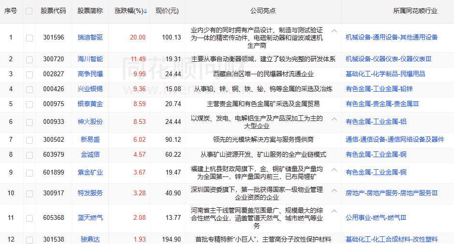This screenshot has width=454, height=244.
Task: Check the 特发服务 row checkbox
Action: click(x=29, y=194)
